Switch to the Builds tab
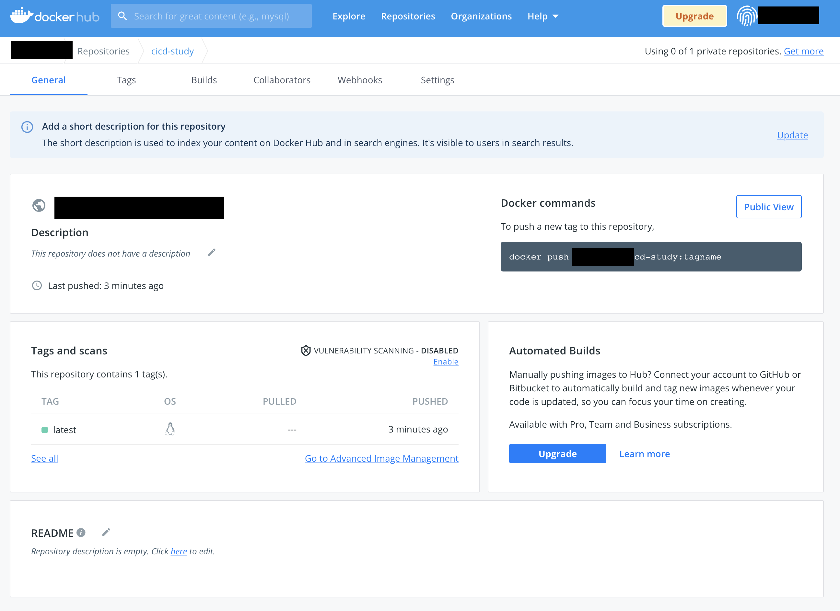Image resolution: width=840 pixels, height=611 pixels. click(204, 80)
